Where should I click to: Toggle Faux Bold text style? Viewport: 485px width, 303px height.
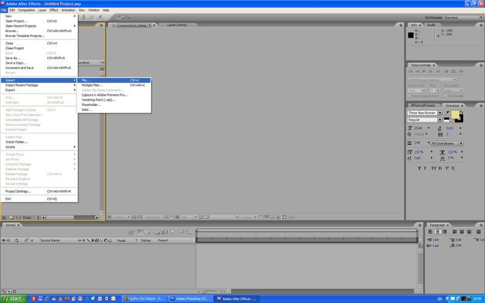[x=419, y=168]
